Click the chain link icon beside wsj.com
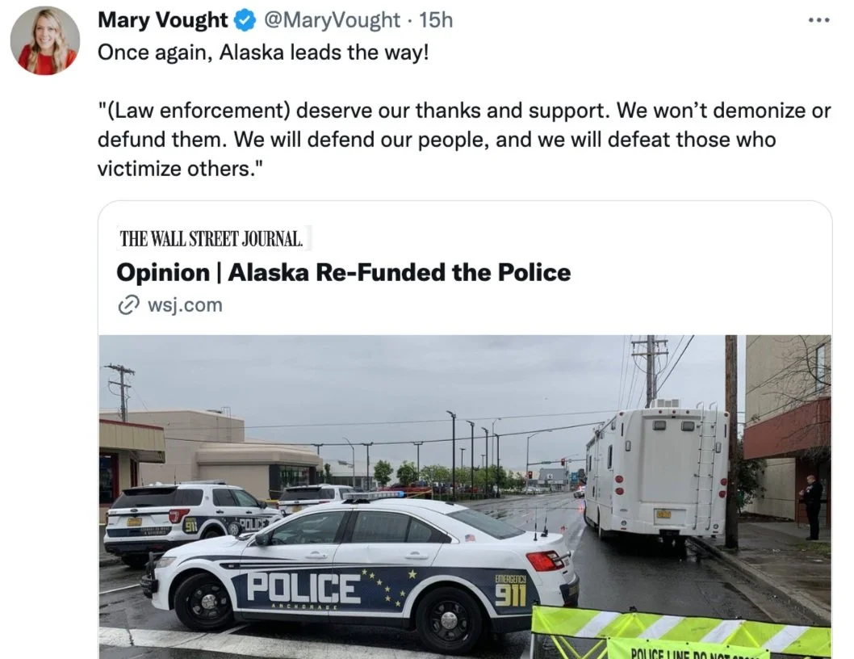The image size is (854, 659). click(x=128, y=305)
